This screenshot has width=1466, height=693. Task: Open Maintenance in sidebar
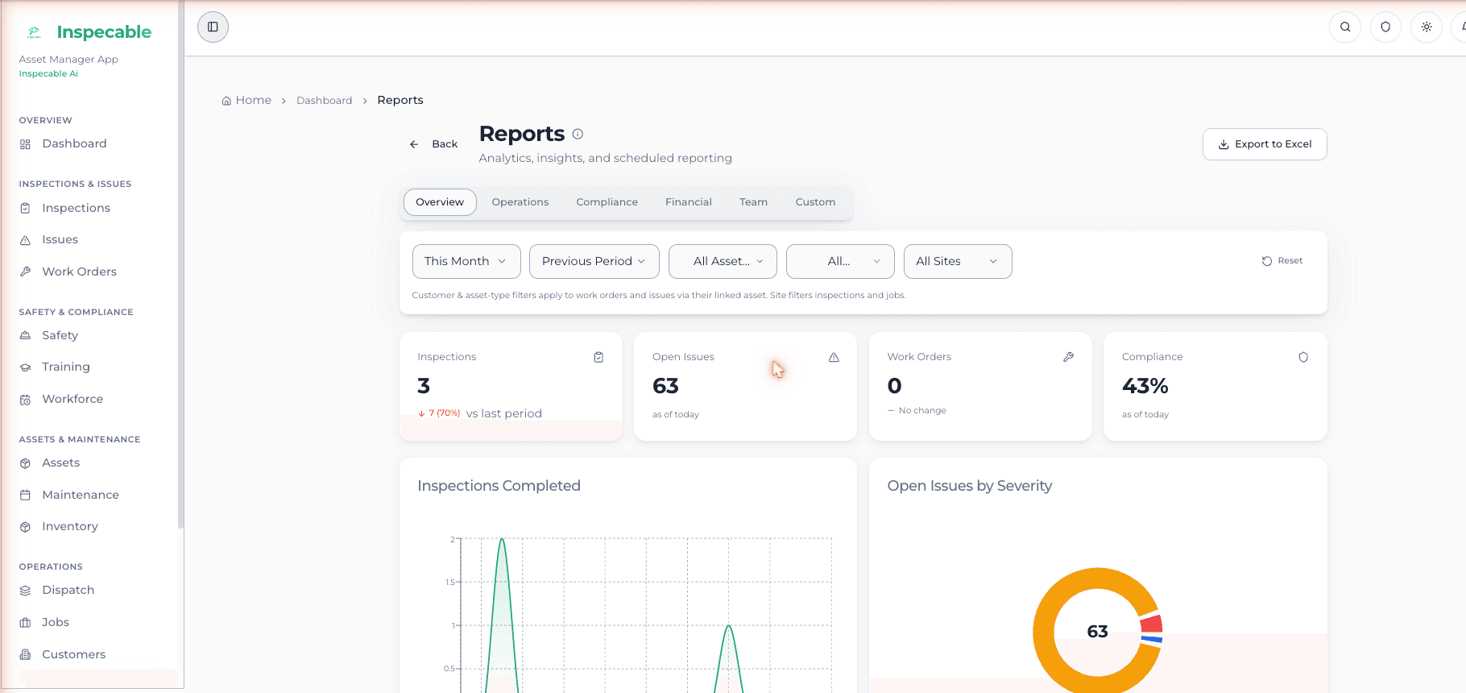pos(81,495)
